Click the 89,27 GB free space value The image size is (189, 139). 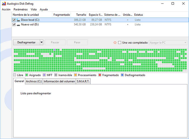coord(97,20)
